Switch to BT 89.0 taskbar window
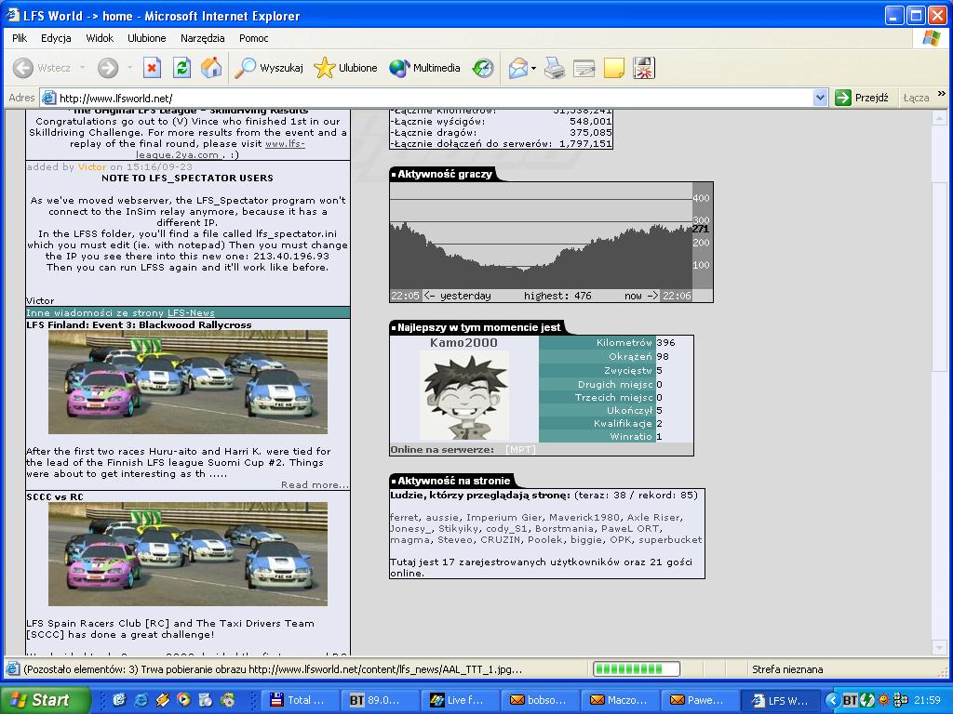This screenshot has height=714, width=953. pos(380,700)
